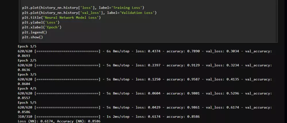Click the 'Epoch 3/5' output line
Image resolution: width=287 pixels, height=123 pixels.
pos(27,74)
